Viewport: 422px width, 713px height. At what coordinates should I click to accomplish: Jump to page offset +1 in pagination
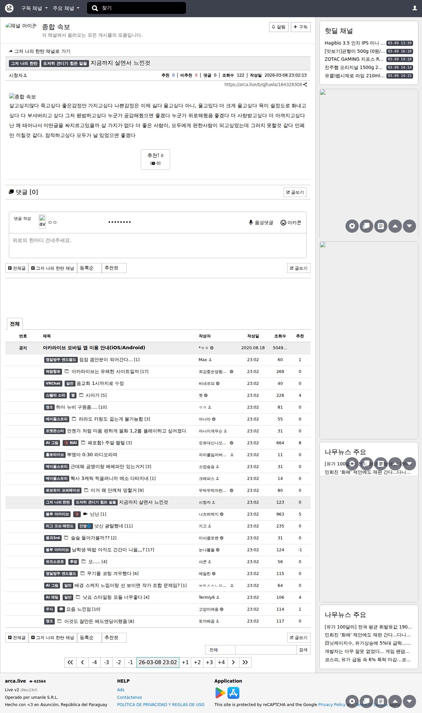click(185, 662)
